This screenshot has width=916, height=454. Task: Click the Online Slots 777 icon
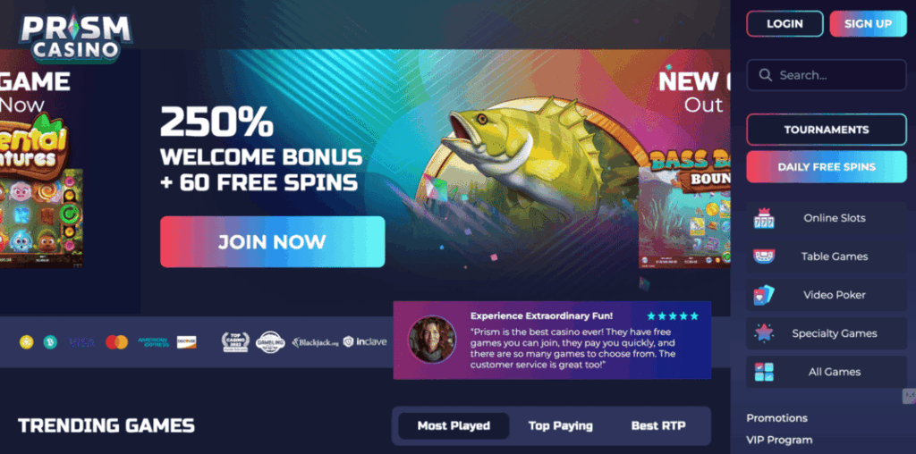[764, 218]
